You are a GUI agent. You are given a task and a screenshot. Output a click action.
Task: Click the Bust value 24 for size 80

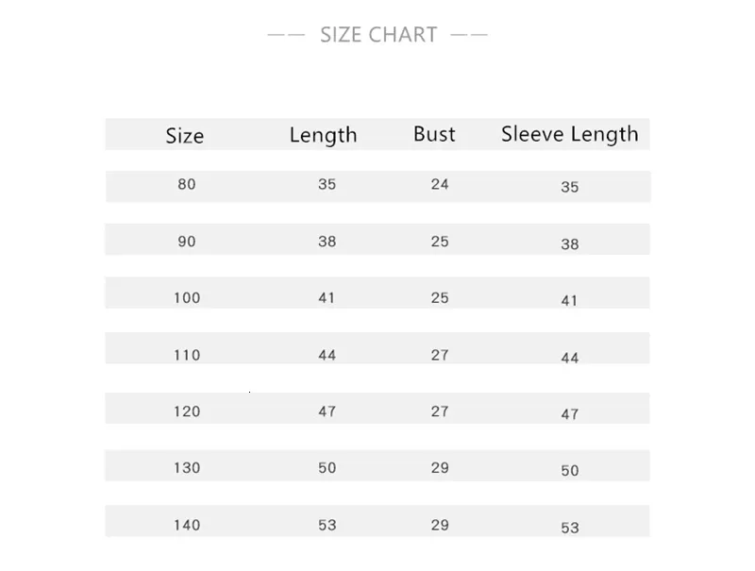(440, 184)
